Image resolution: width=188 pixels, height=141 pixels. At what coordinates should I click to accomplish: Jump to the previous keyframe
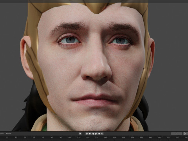point(90,134)
